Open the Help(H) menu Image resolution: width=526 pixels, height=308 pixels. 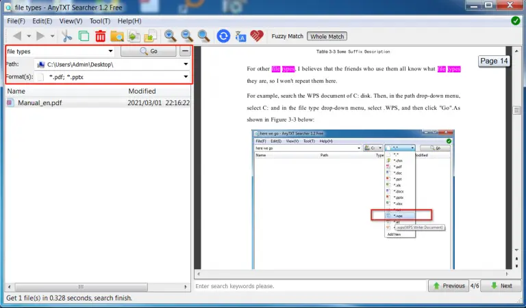pos(129,21)
